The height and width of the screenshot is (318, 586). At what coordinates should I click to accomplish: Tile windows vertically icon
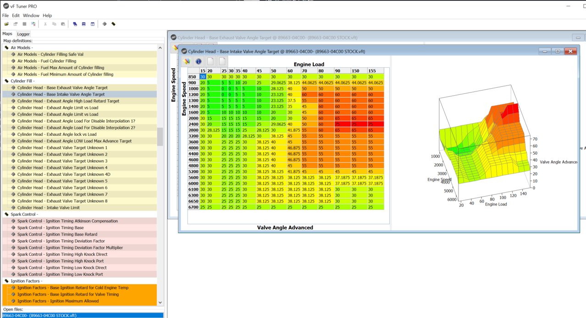(x=92, y=24)
